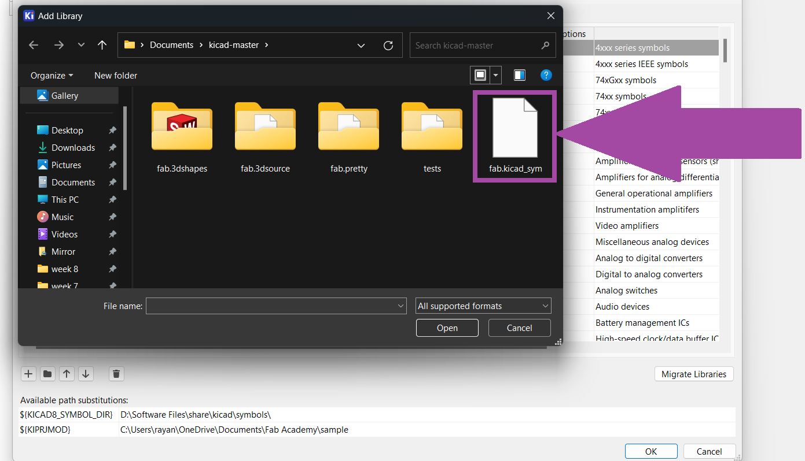Click the navigate up arrow icon

(x=102, y=45)
